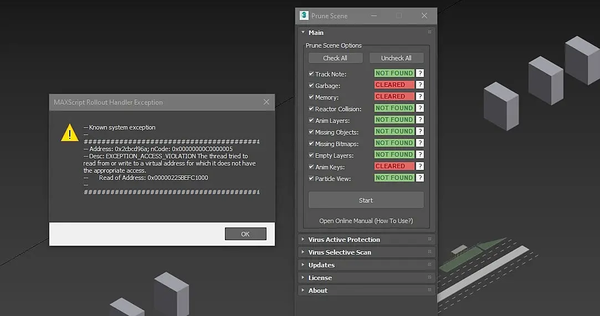Screen dimensions: 600x316
Task: Click the 3ds Max icon in Prune Scene title
Action: 304,15
